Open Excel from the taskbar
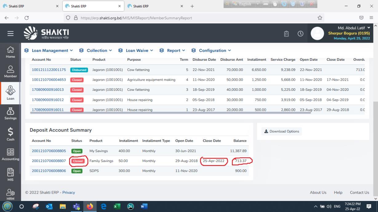Viewport: 378px width, 212px height. pyautogui.click(x=117, y=206)
